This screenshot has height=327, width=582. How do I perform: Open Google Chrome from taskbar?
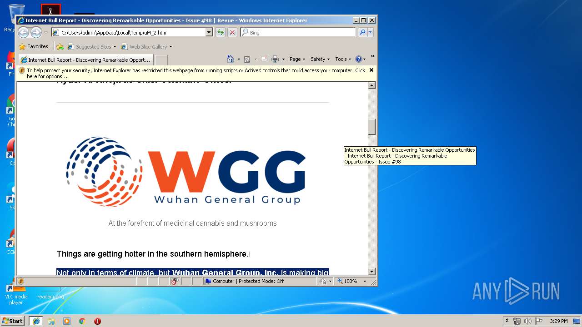tap(82, 321)
